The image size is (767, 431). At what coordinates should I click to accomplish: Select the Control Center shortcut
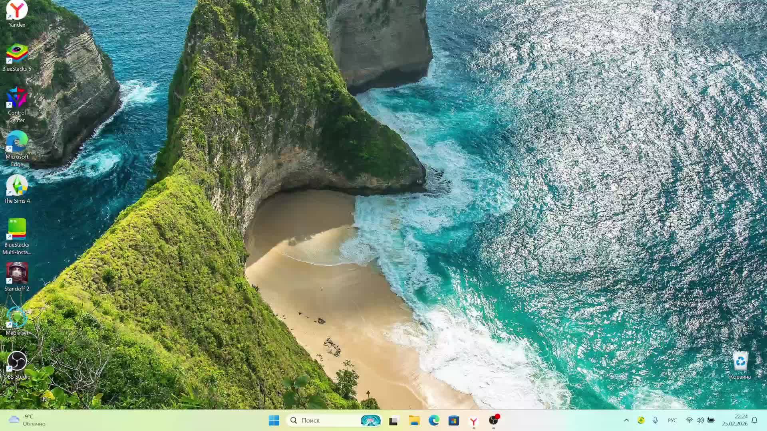click(17, 98)
